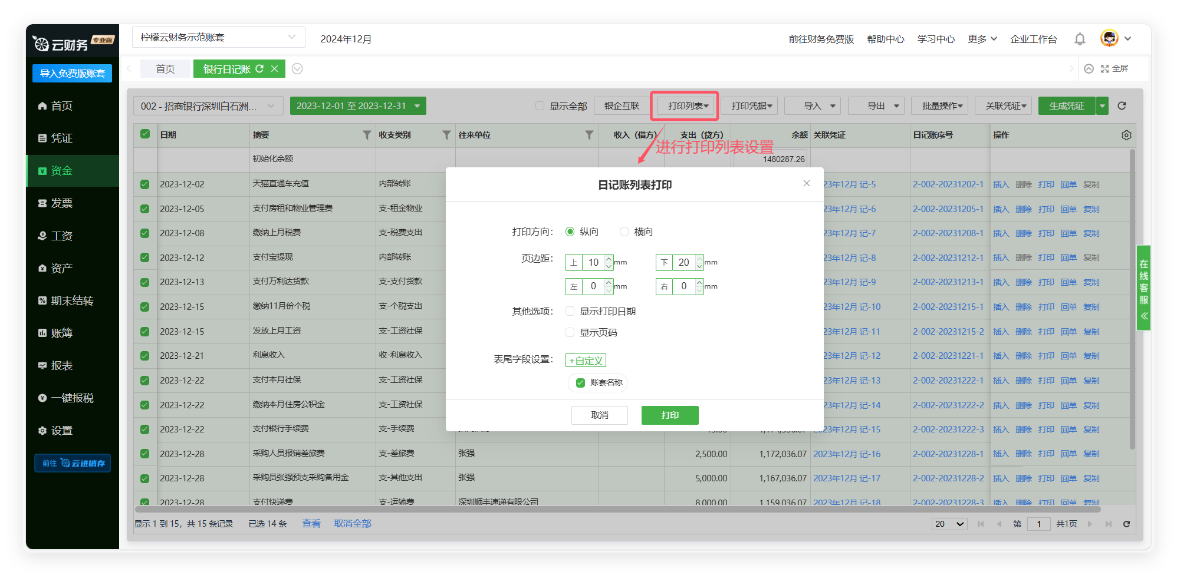Switch to the 首页 tab
This screenshot has width=1177, height=575.
click(165, 69)
